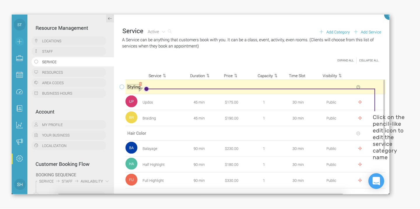The height and width of the screenshot is (209, 420).
Task: Click the move handle on the Half Highlight row
Action: pos(360,164)
